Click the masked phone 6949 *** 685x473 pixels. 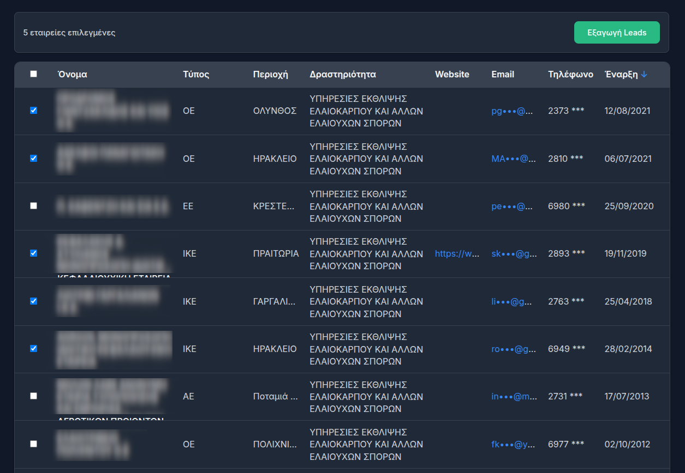tap(566, 349)
